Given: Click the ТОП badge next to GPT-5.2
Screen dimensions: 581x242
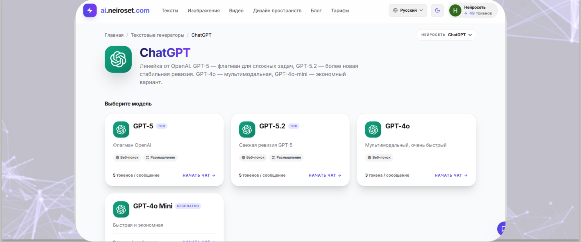Looking at the screenshot, I should [294, 126].
